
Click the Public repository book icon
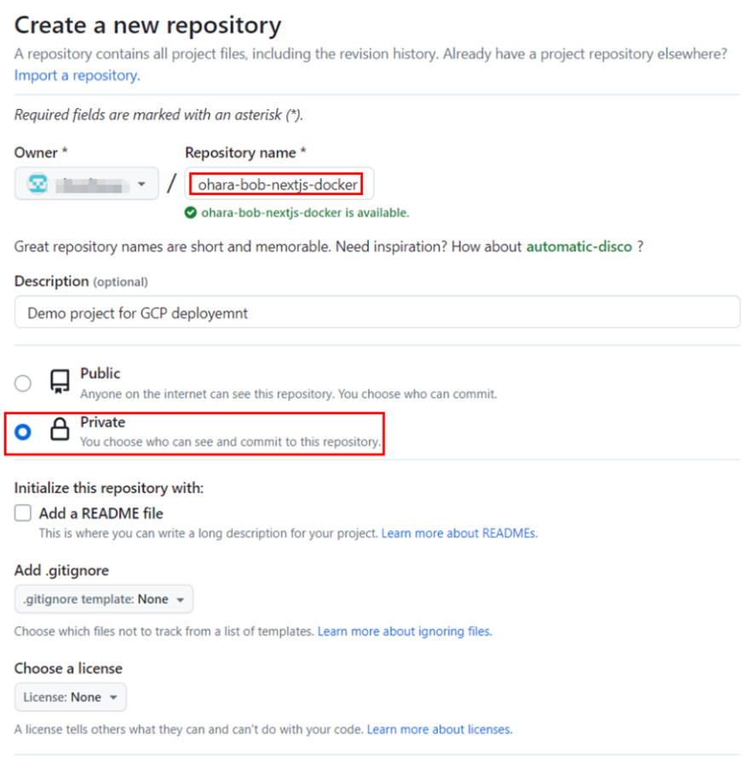(x=60, y=382)
